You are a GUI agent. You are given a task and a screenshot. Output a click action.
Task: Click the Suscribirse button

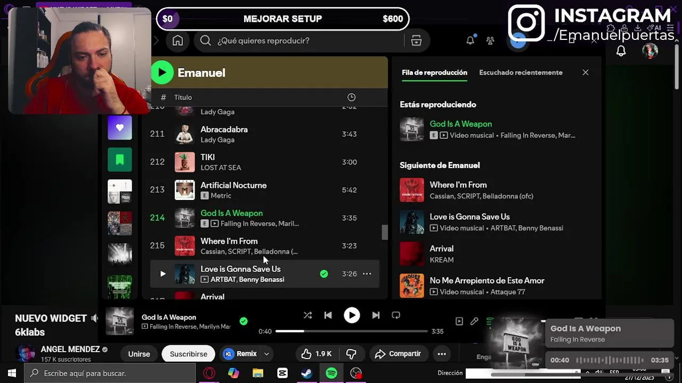[x=188, y=354]
